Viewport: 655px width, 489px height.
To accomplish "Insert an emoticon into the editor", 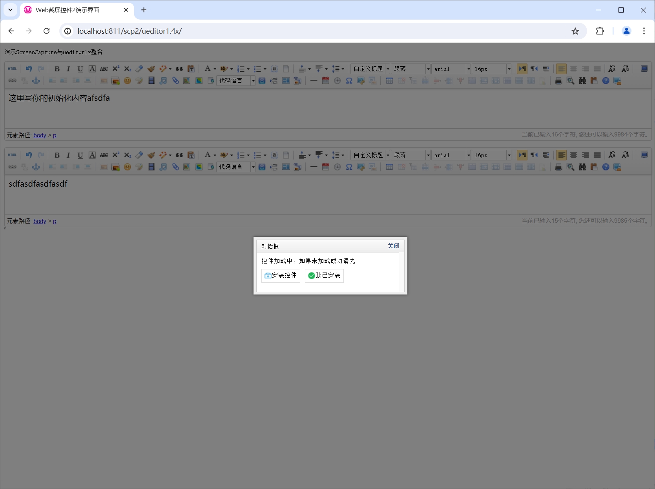I will (127, 80).
